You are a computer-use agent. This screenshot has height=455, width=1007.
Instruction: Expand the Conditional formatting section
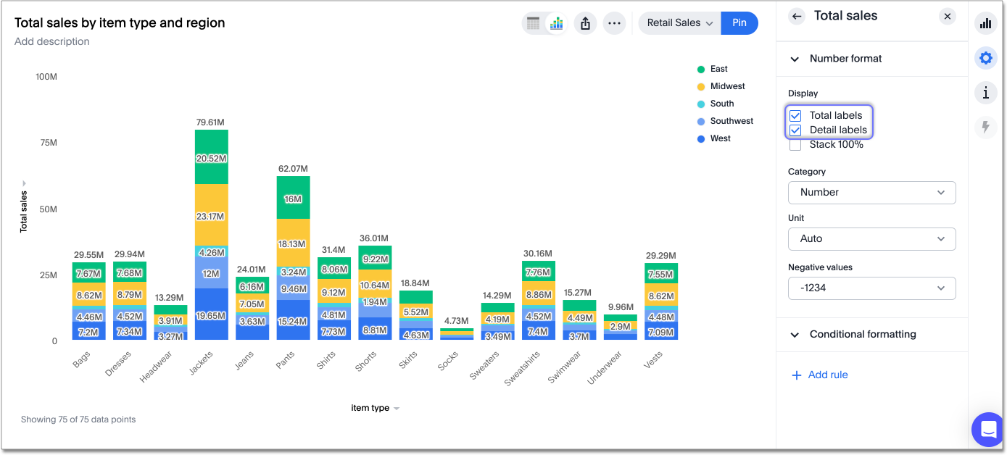(x=794, y=334)
